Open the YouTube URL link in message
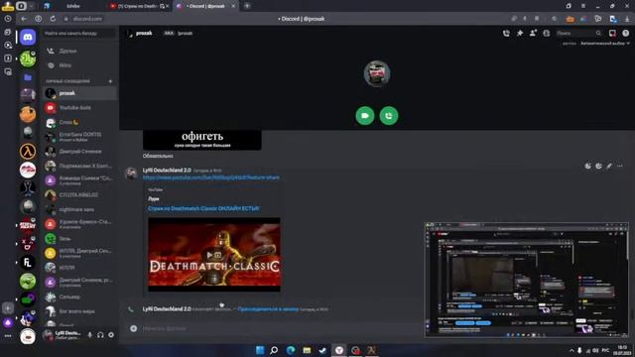The height and width of the screenshot is (357, 635). 211,178
